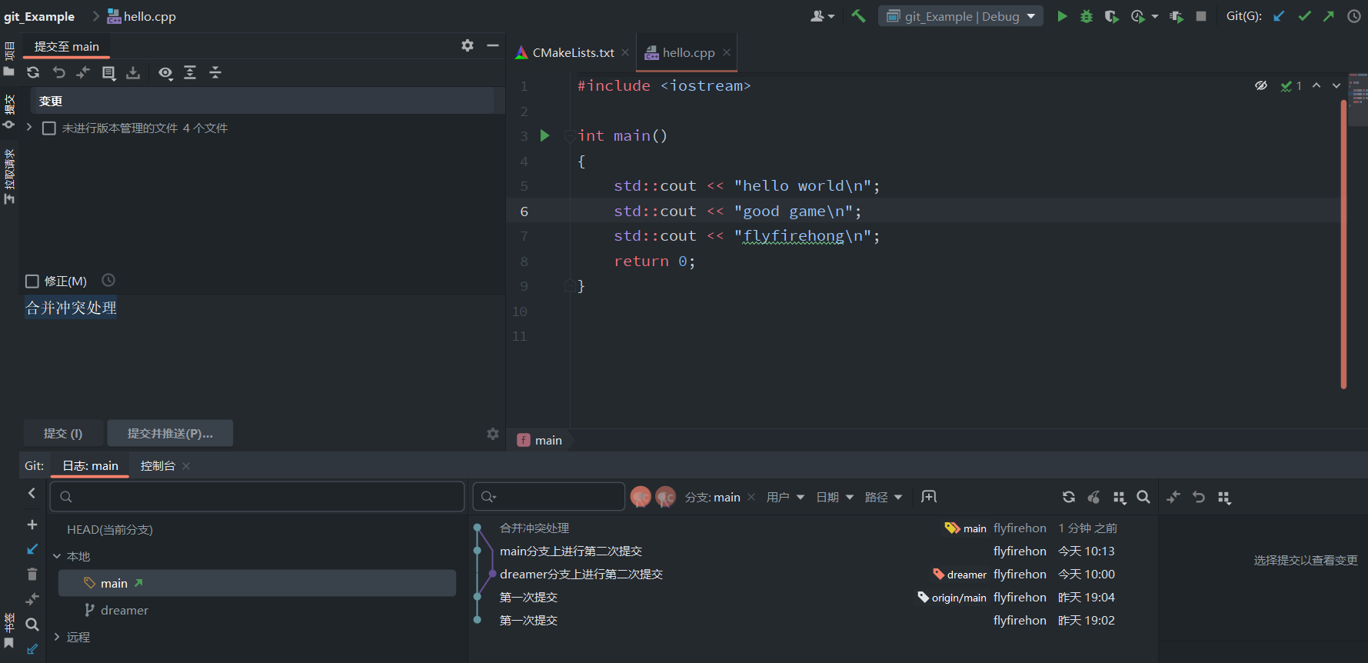Click the commit log search field
Viewport: 1368px width, 663px height.
(549, 497)
